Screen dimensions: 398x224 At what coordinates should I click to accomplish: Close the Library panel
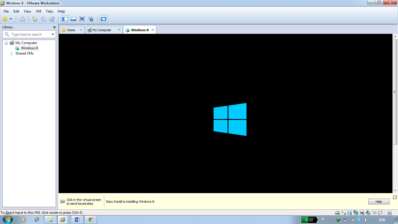(x=54, y=27)
